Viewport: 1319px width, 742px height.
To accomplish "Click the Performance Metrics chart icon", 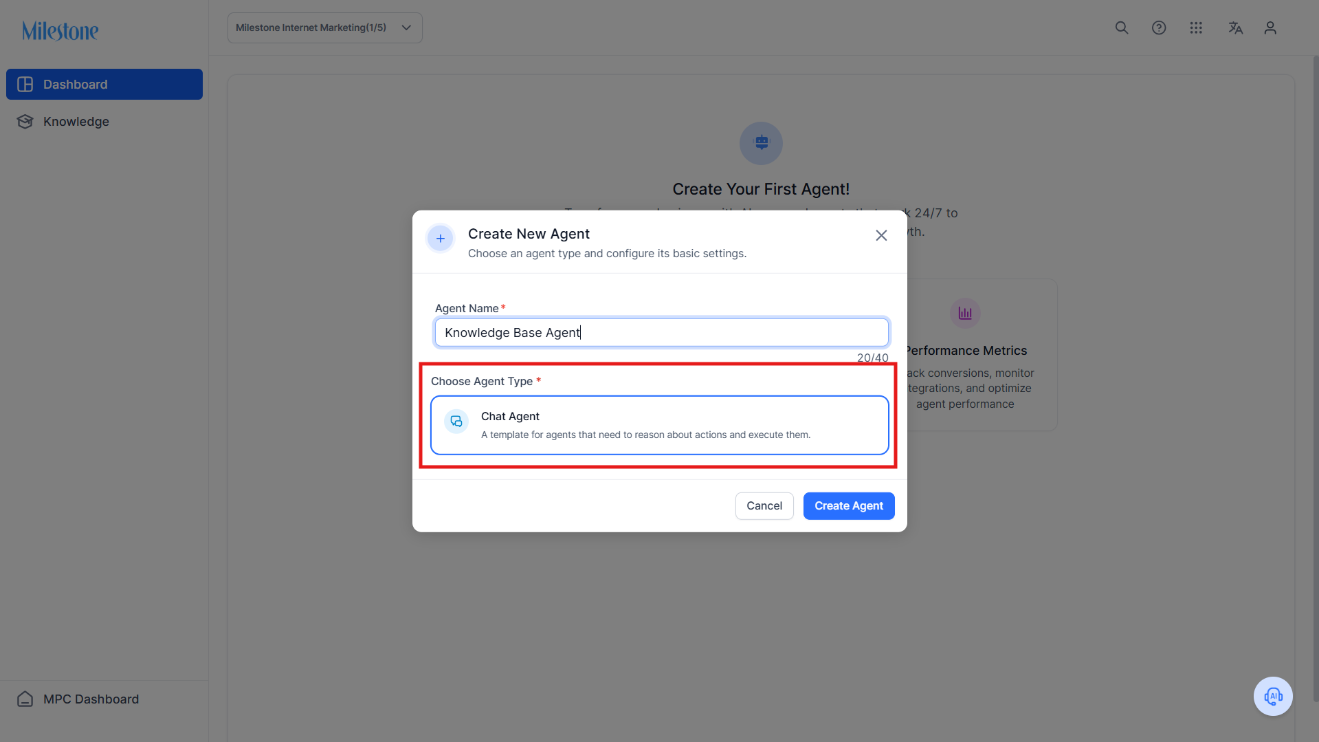I will pos(965,314).
